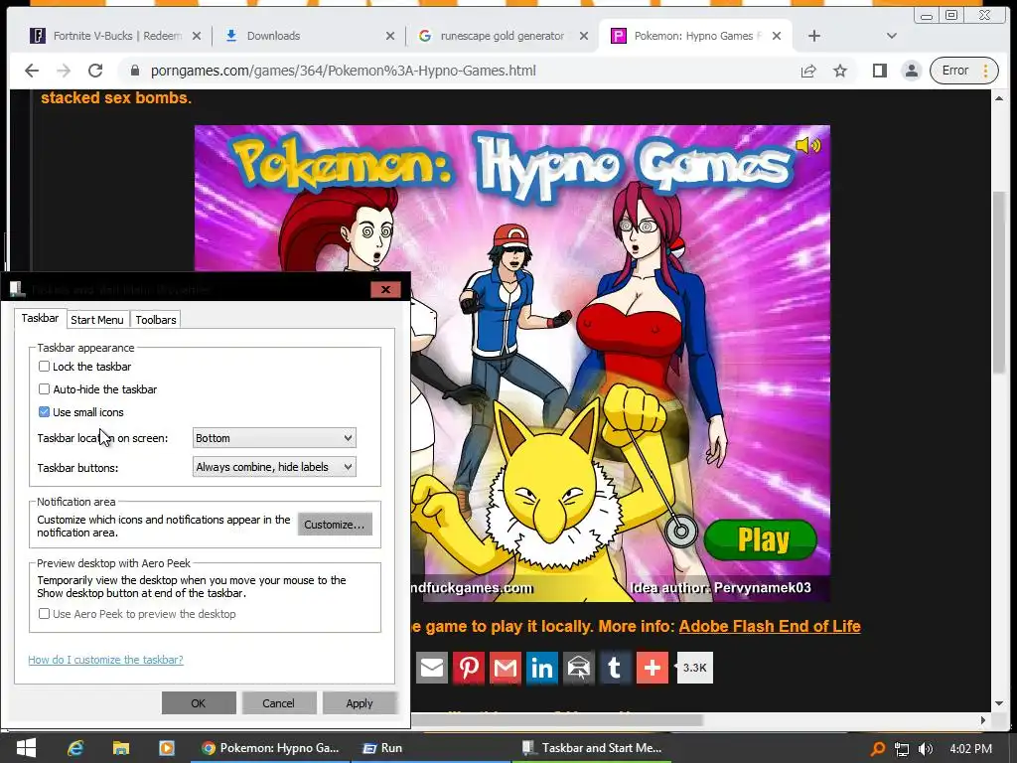Open File Explorer from the taskbar
Image resolution: width=1017 pixels, height=763 pixels.
(x=120, y=748)
